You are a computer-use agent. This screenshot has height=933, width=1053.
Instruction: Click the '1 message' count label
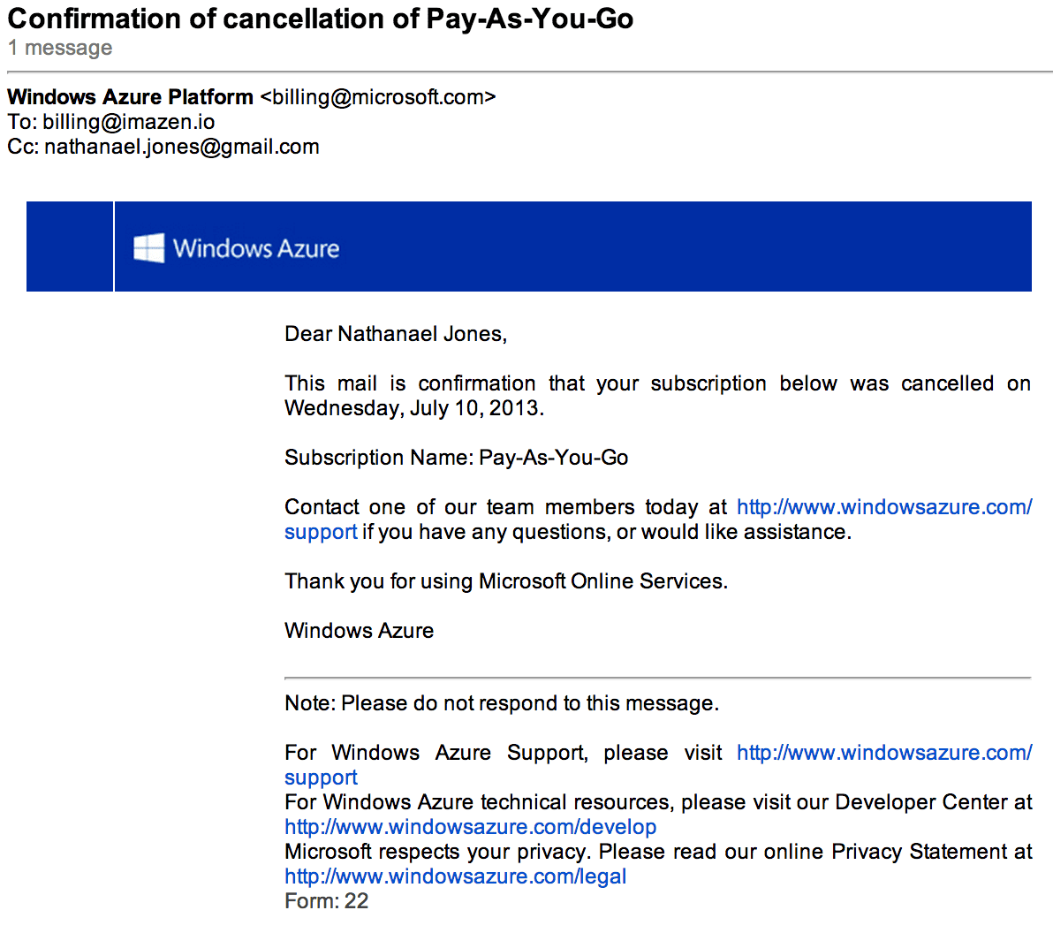click(60, 49)
